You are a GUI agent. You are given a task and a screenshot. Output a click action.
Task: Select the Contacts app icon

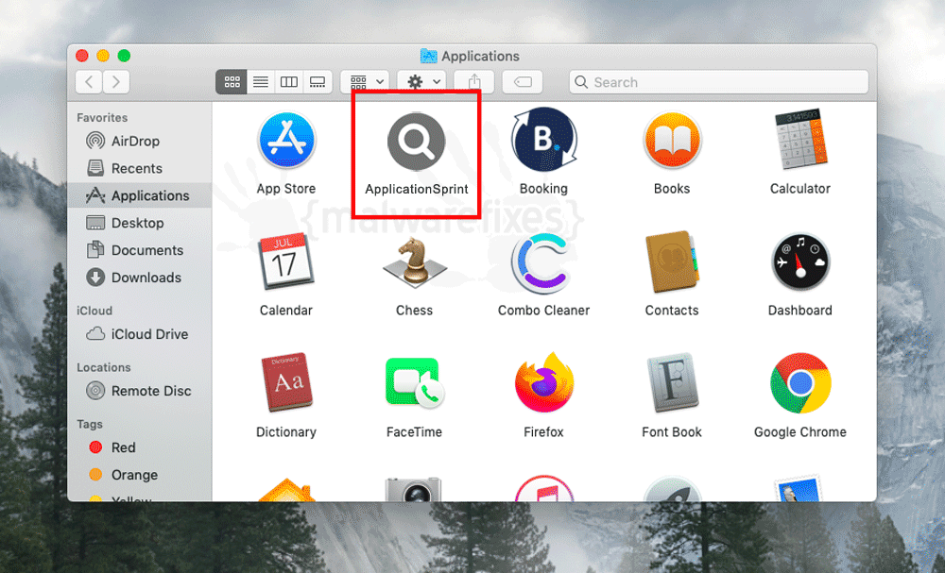672,261
